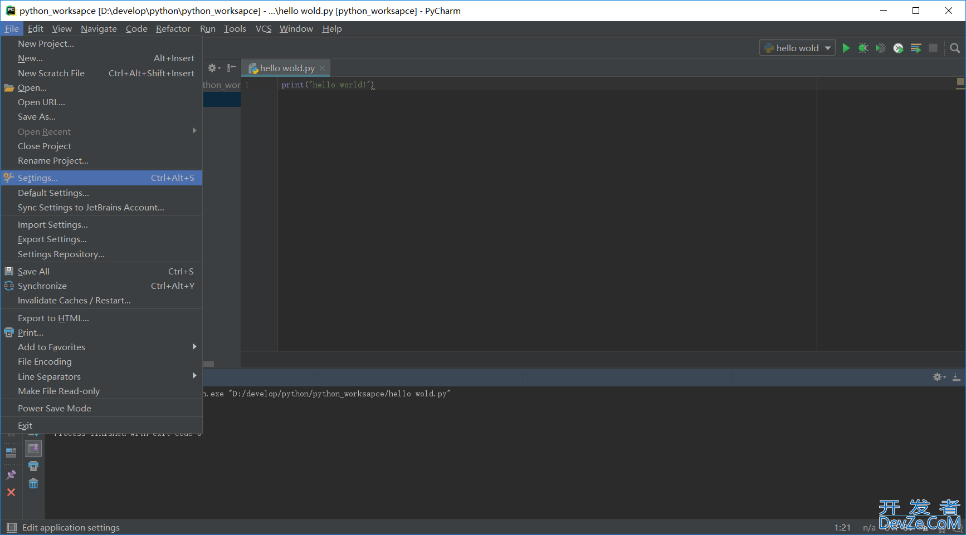966x535 pixels.
Task: Choose Export Settings... entry
Action: (101, 239)
